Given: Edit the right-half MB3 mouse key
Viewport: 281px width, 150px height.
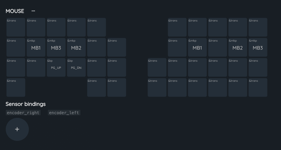Looking at the screenshot, I should coord(258,47).
